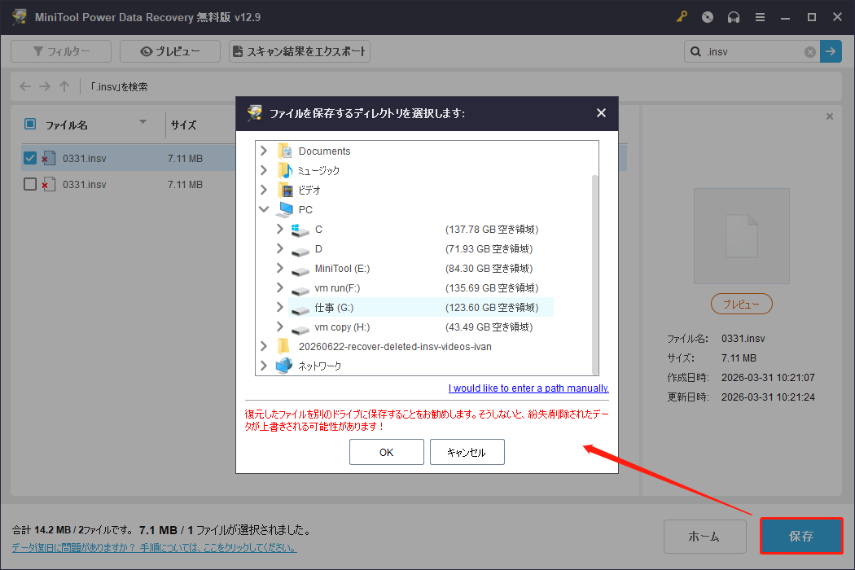Click the filter funnel button
Viewport: 855px width, 570px height.
coord(61,51)
